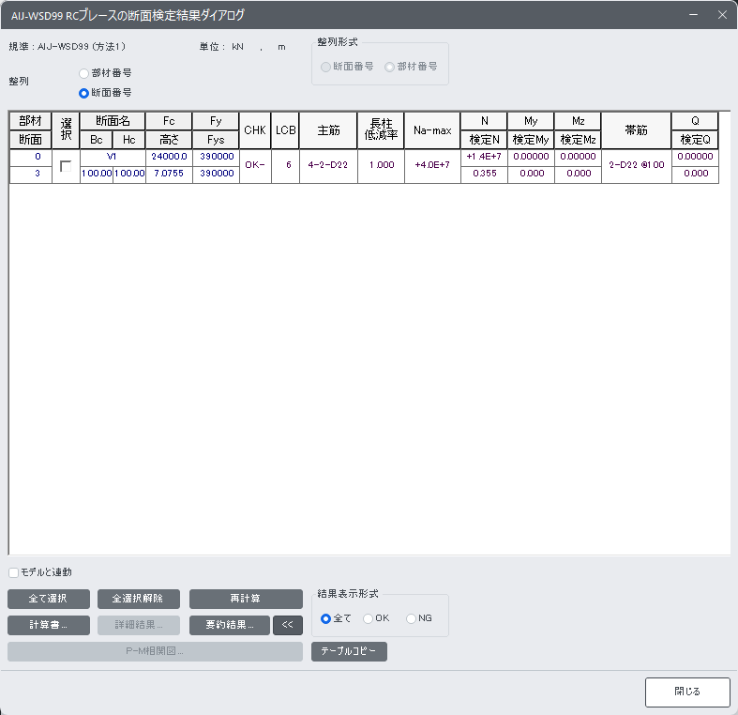
Task: Choose OK result display filter
Action: tap(368, 618)
